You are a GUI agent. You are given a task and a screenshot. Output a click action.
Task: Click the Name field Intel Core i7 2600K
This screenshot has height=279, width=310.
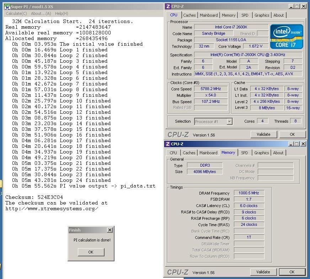tap(231, 27)
